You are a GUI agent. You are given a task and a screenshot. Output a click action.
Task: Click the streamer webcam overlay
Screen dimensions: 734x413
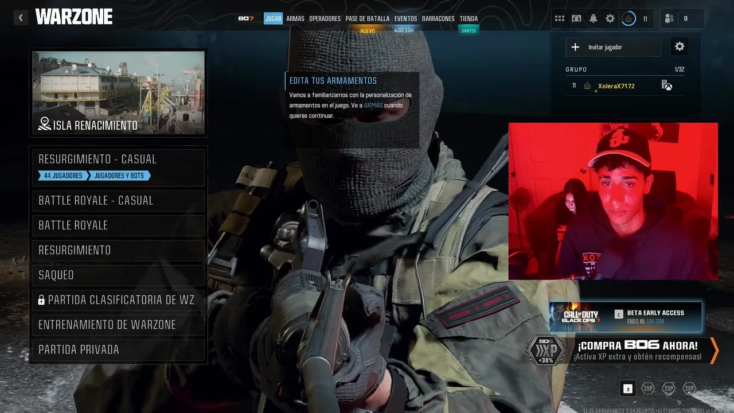pos(613,201)
